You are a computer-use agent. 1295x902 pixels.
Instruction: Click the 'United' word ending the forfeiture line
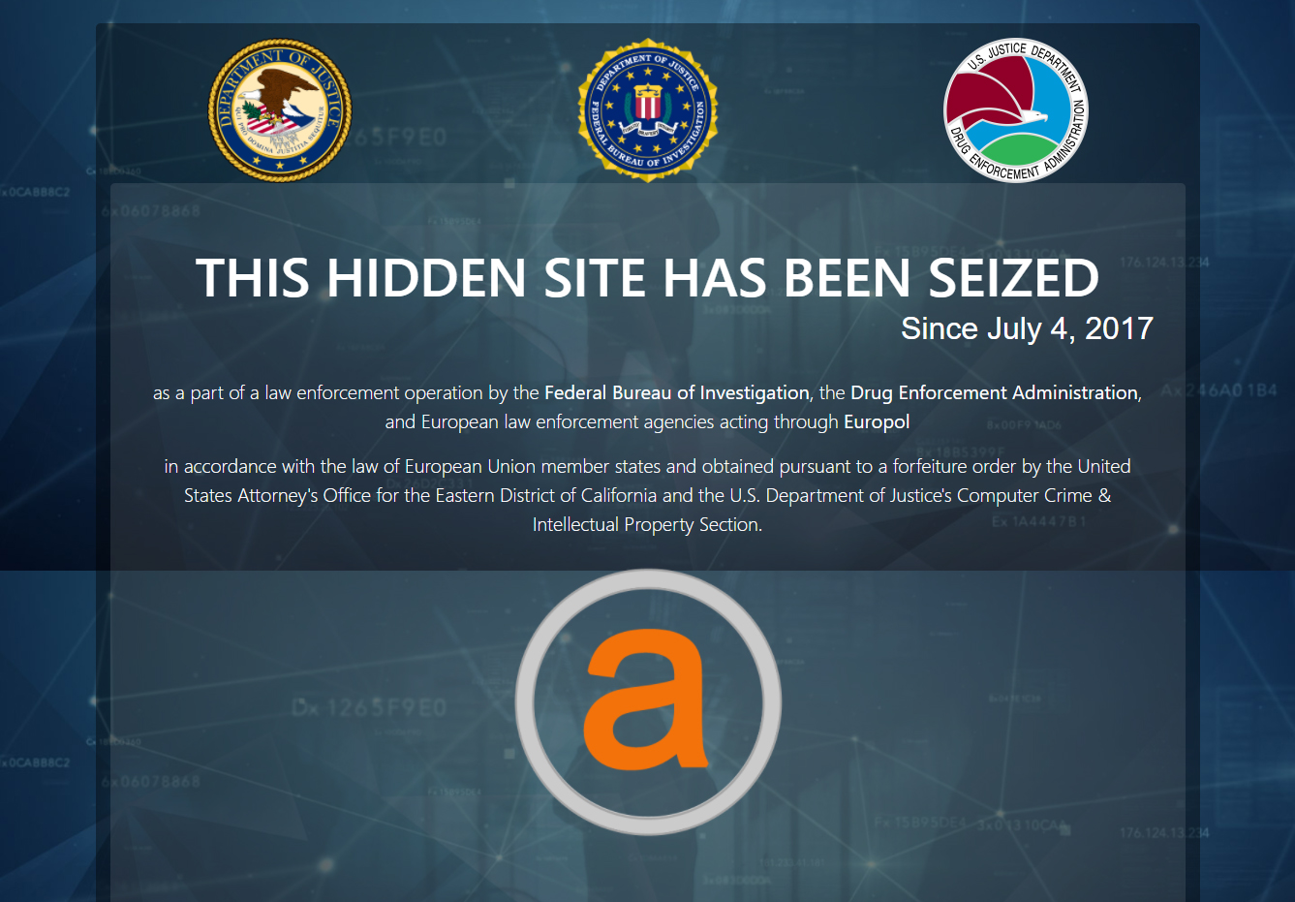[x=1104, y=466]
